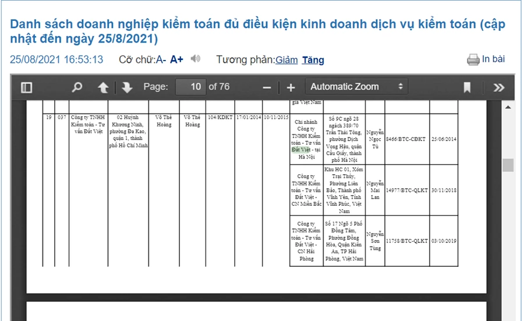The image size is (524, 321).
Task: Click the cell '14977/BTC-QLKT'
Action: 407,191
